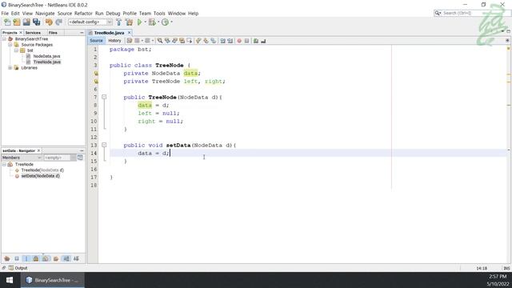Open the default config dropdown
Image resolution: width=512 pixels, height=288 pixels.
(110, 22)
